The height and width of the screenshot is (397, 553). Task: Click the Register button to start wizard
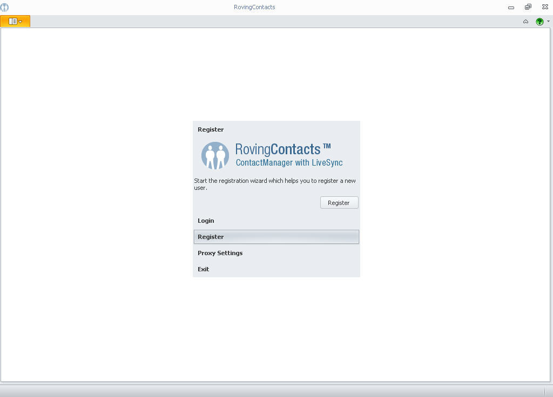tap(339, 203)
